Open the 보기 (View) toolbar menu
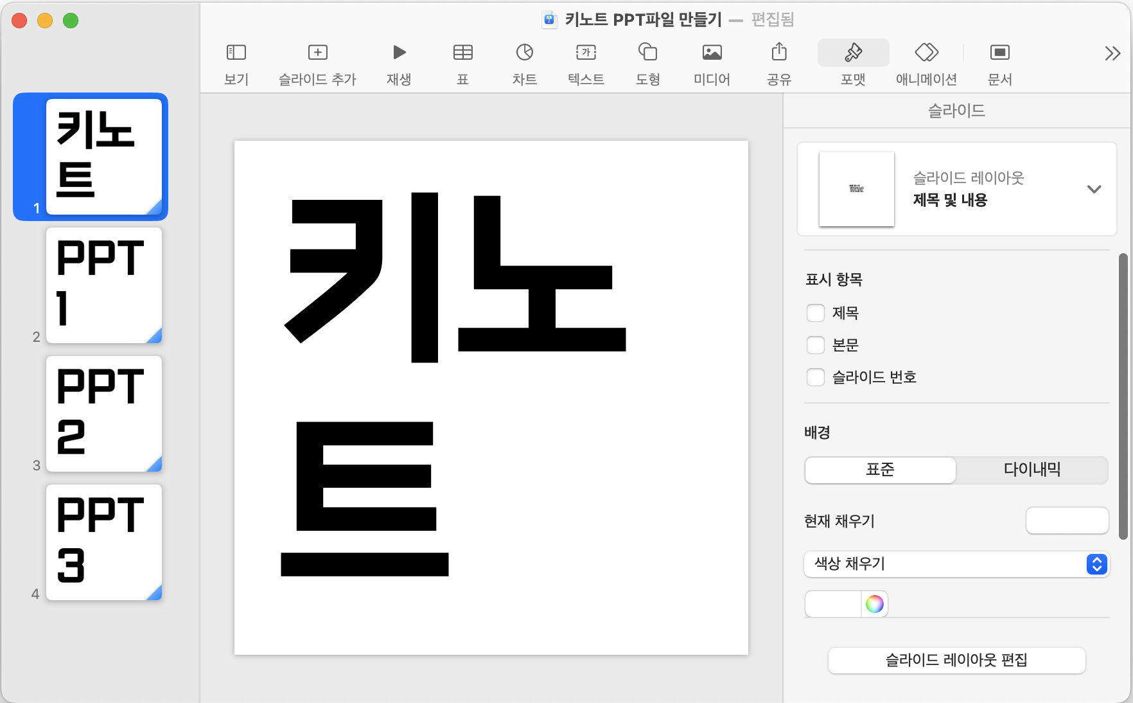The image size is (1133, 703). click(x=236, y=64)
